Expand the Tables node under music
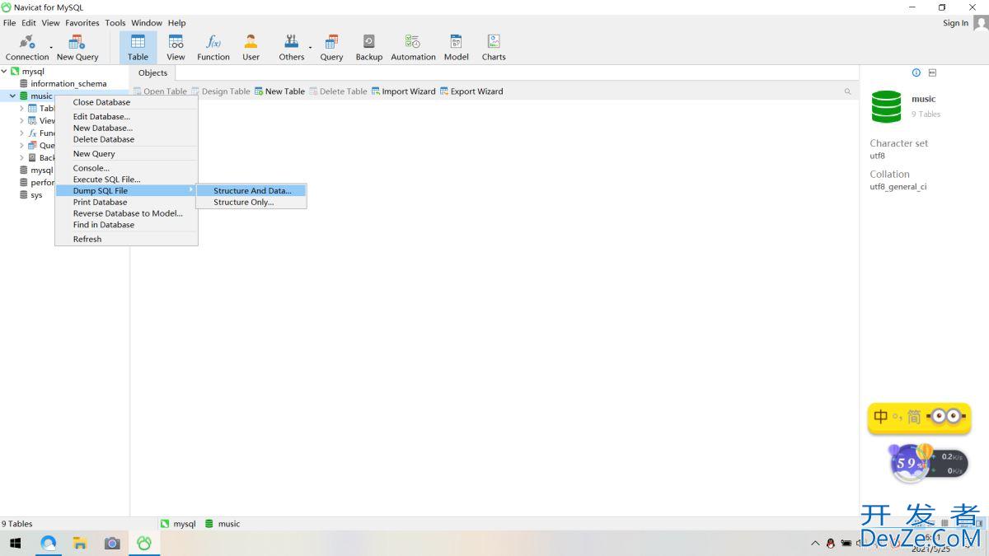Image resolution: width=989 pixels, height=556 pixels. coord(21,109)
